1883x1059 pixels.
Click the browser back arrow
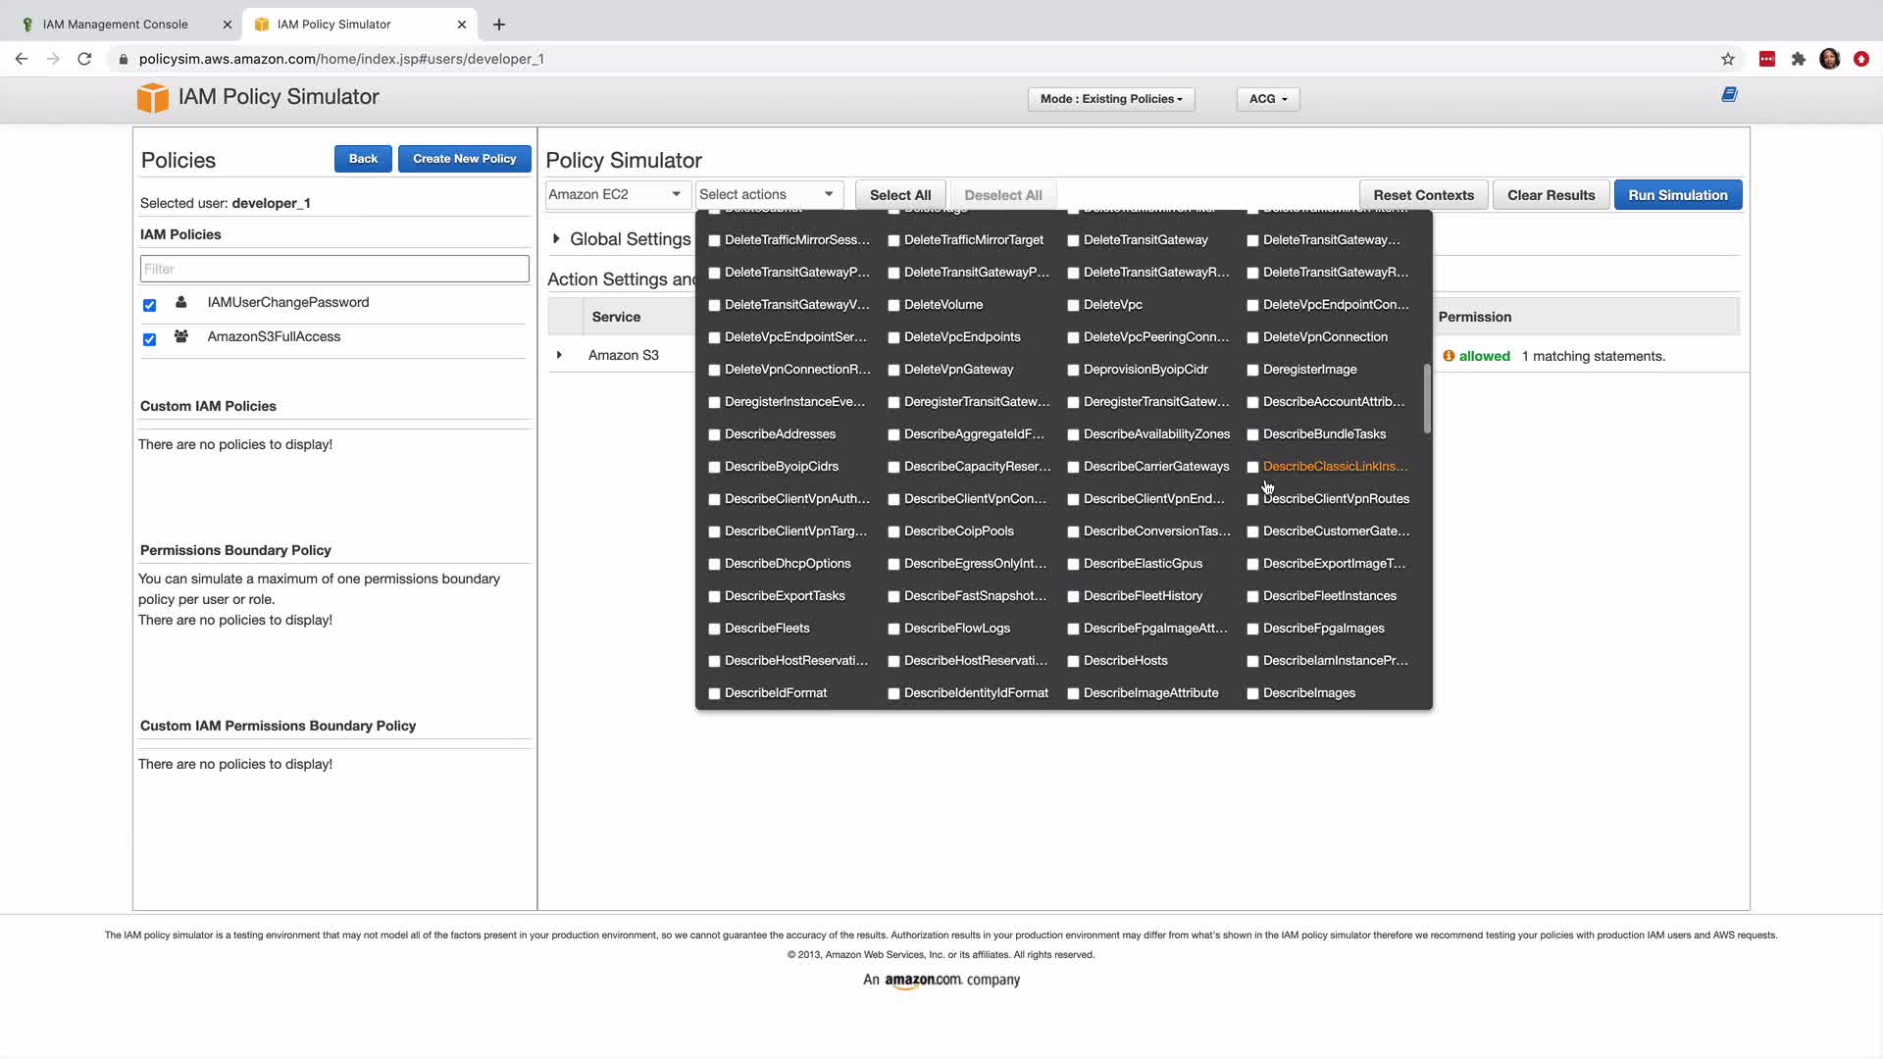(22, 59)
